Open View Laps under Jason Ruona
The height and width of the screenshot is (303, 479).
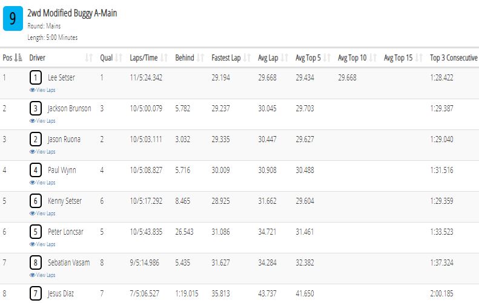(x=42, y=152)
